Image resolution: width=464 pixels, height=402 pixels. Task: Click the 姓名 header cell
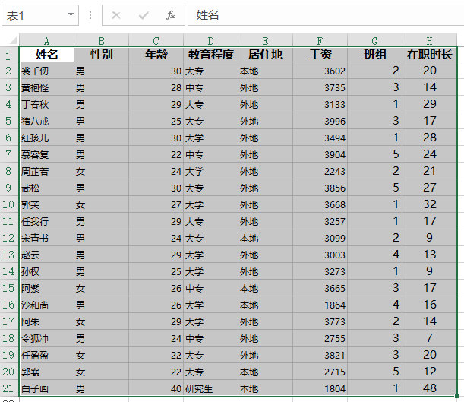[x=46, y=55]
